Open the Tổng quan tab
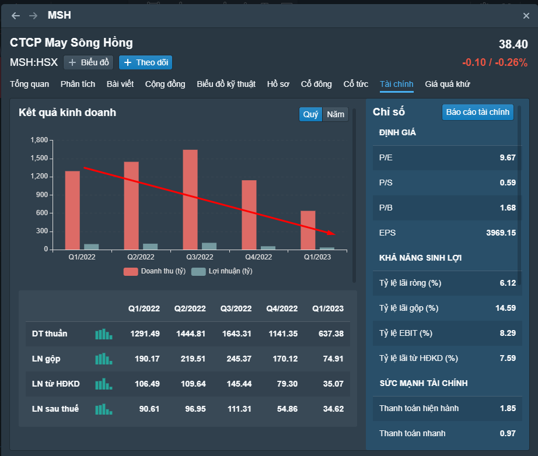Screen dimensions: 538x456 29,84
